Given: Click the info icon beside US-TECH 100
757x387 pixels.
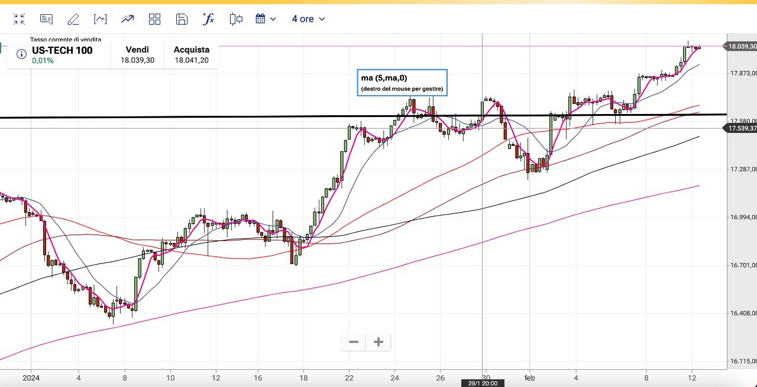Looking at the screenshot, I should click(21, 54).
